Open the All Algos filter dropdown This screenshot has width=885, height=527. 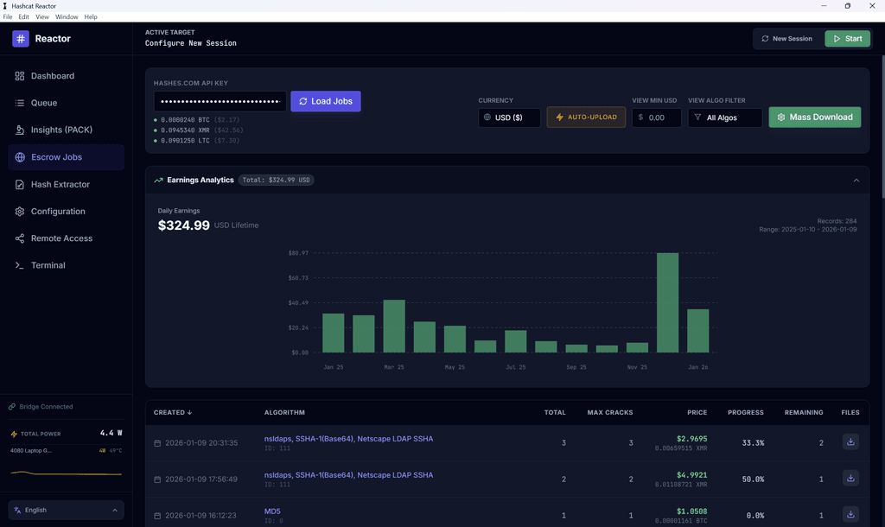pos(724,117)
